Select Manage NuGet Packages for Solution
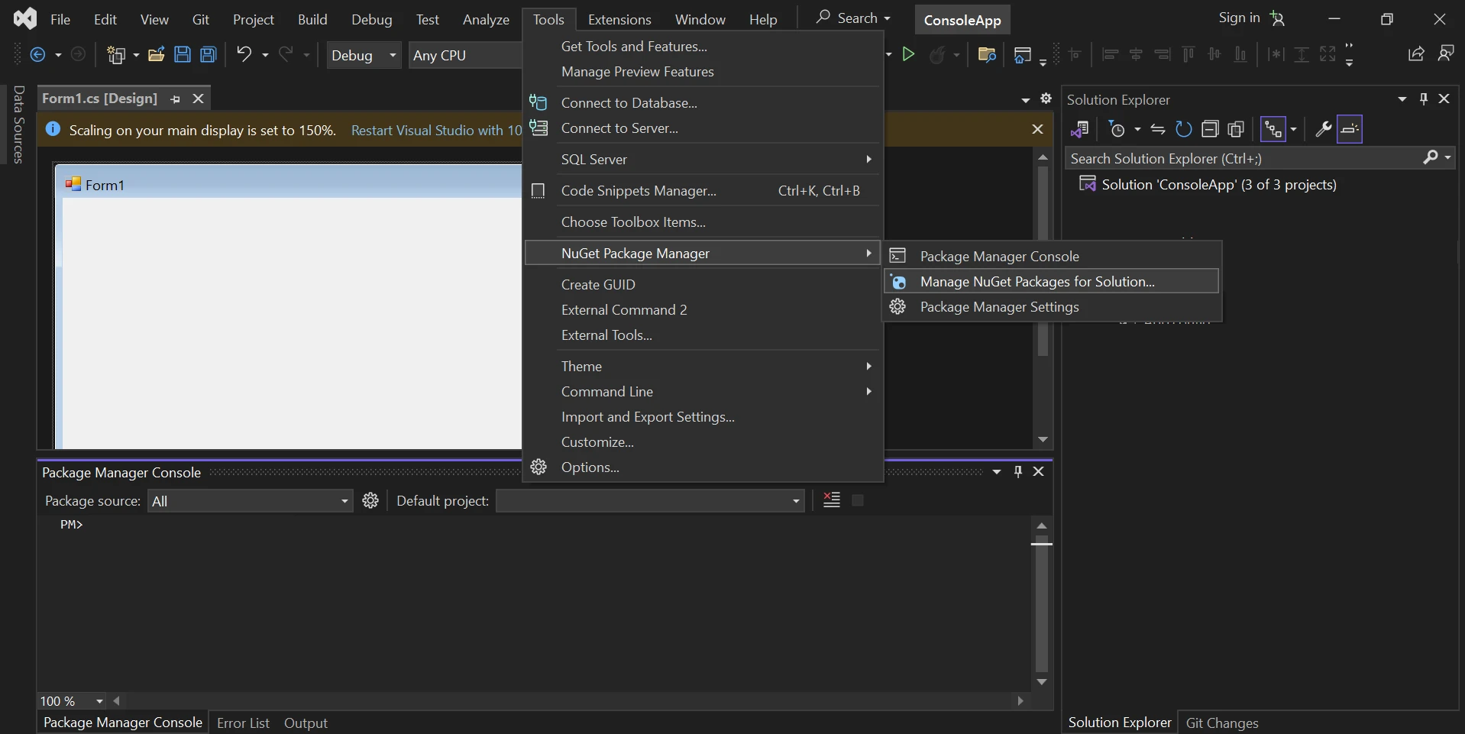Image resolution: width=1465 pixels, height=734 pixels. pyautogui.click(x=1036, y=282)
